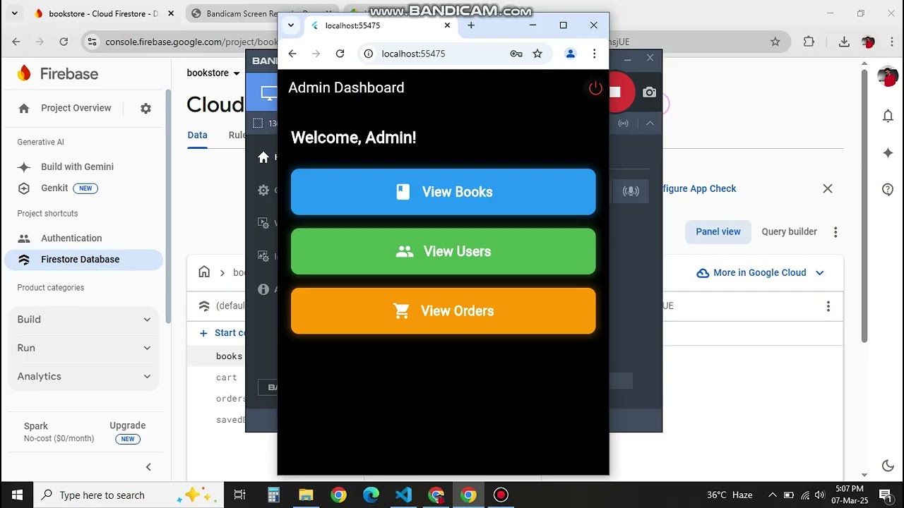Image resolution: width=904 pixels, height=508 pixels.
Task: Collapse the Firebase sidebar
Action: tap(148, 467)
